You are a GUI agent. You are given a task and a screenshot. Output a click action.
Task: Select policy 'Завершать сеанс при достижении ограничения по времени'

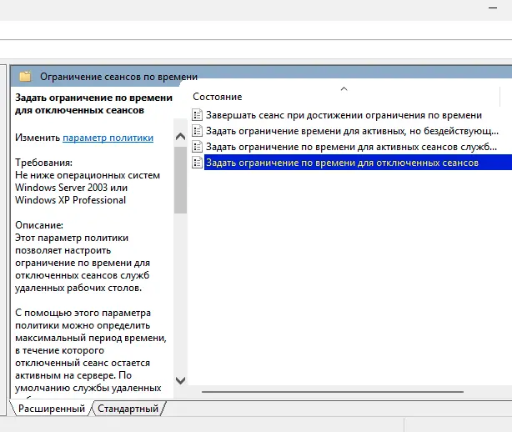pos(344,115)
